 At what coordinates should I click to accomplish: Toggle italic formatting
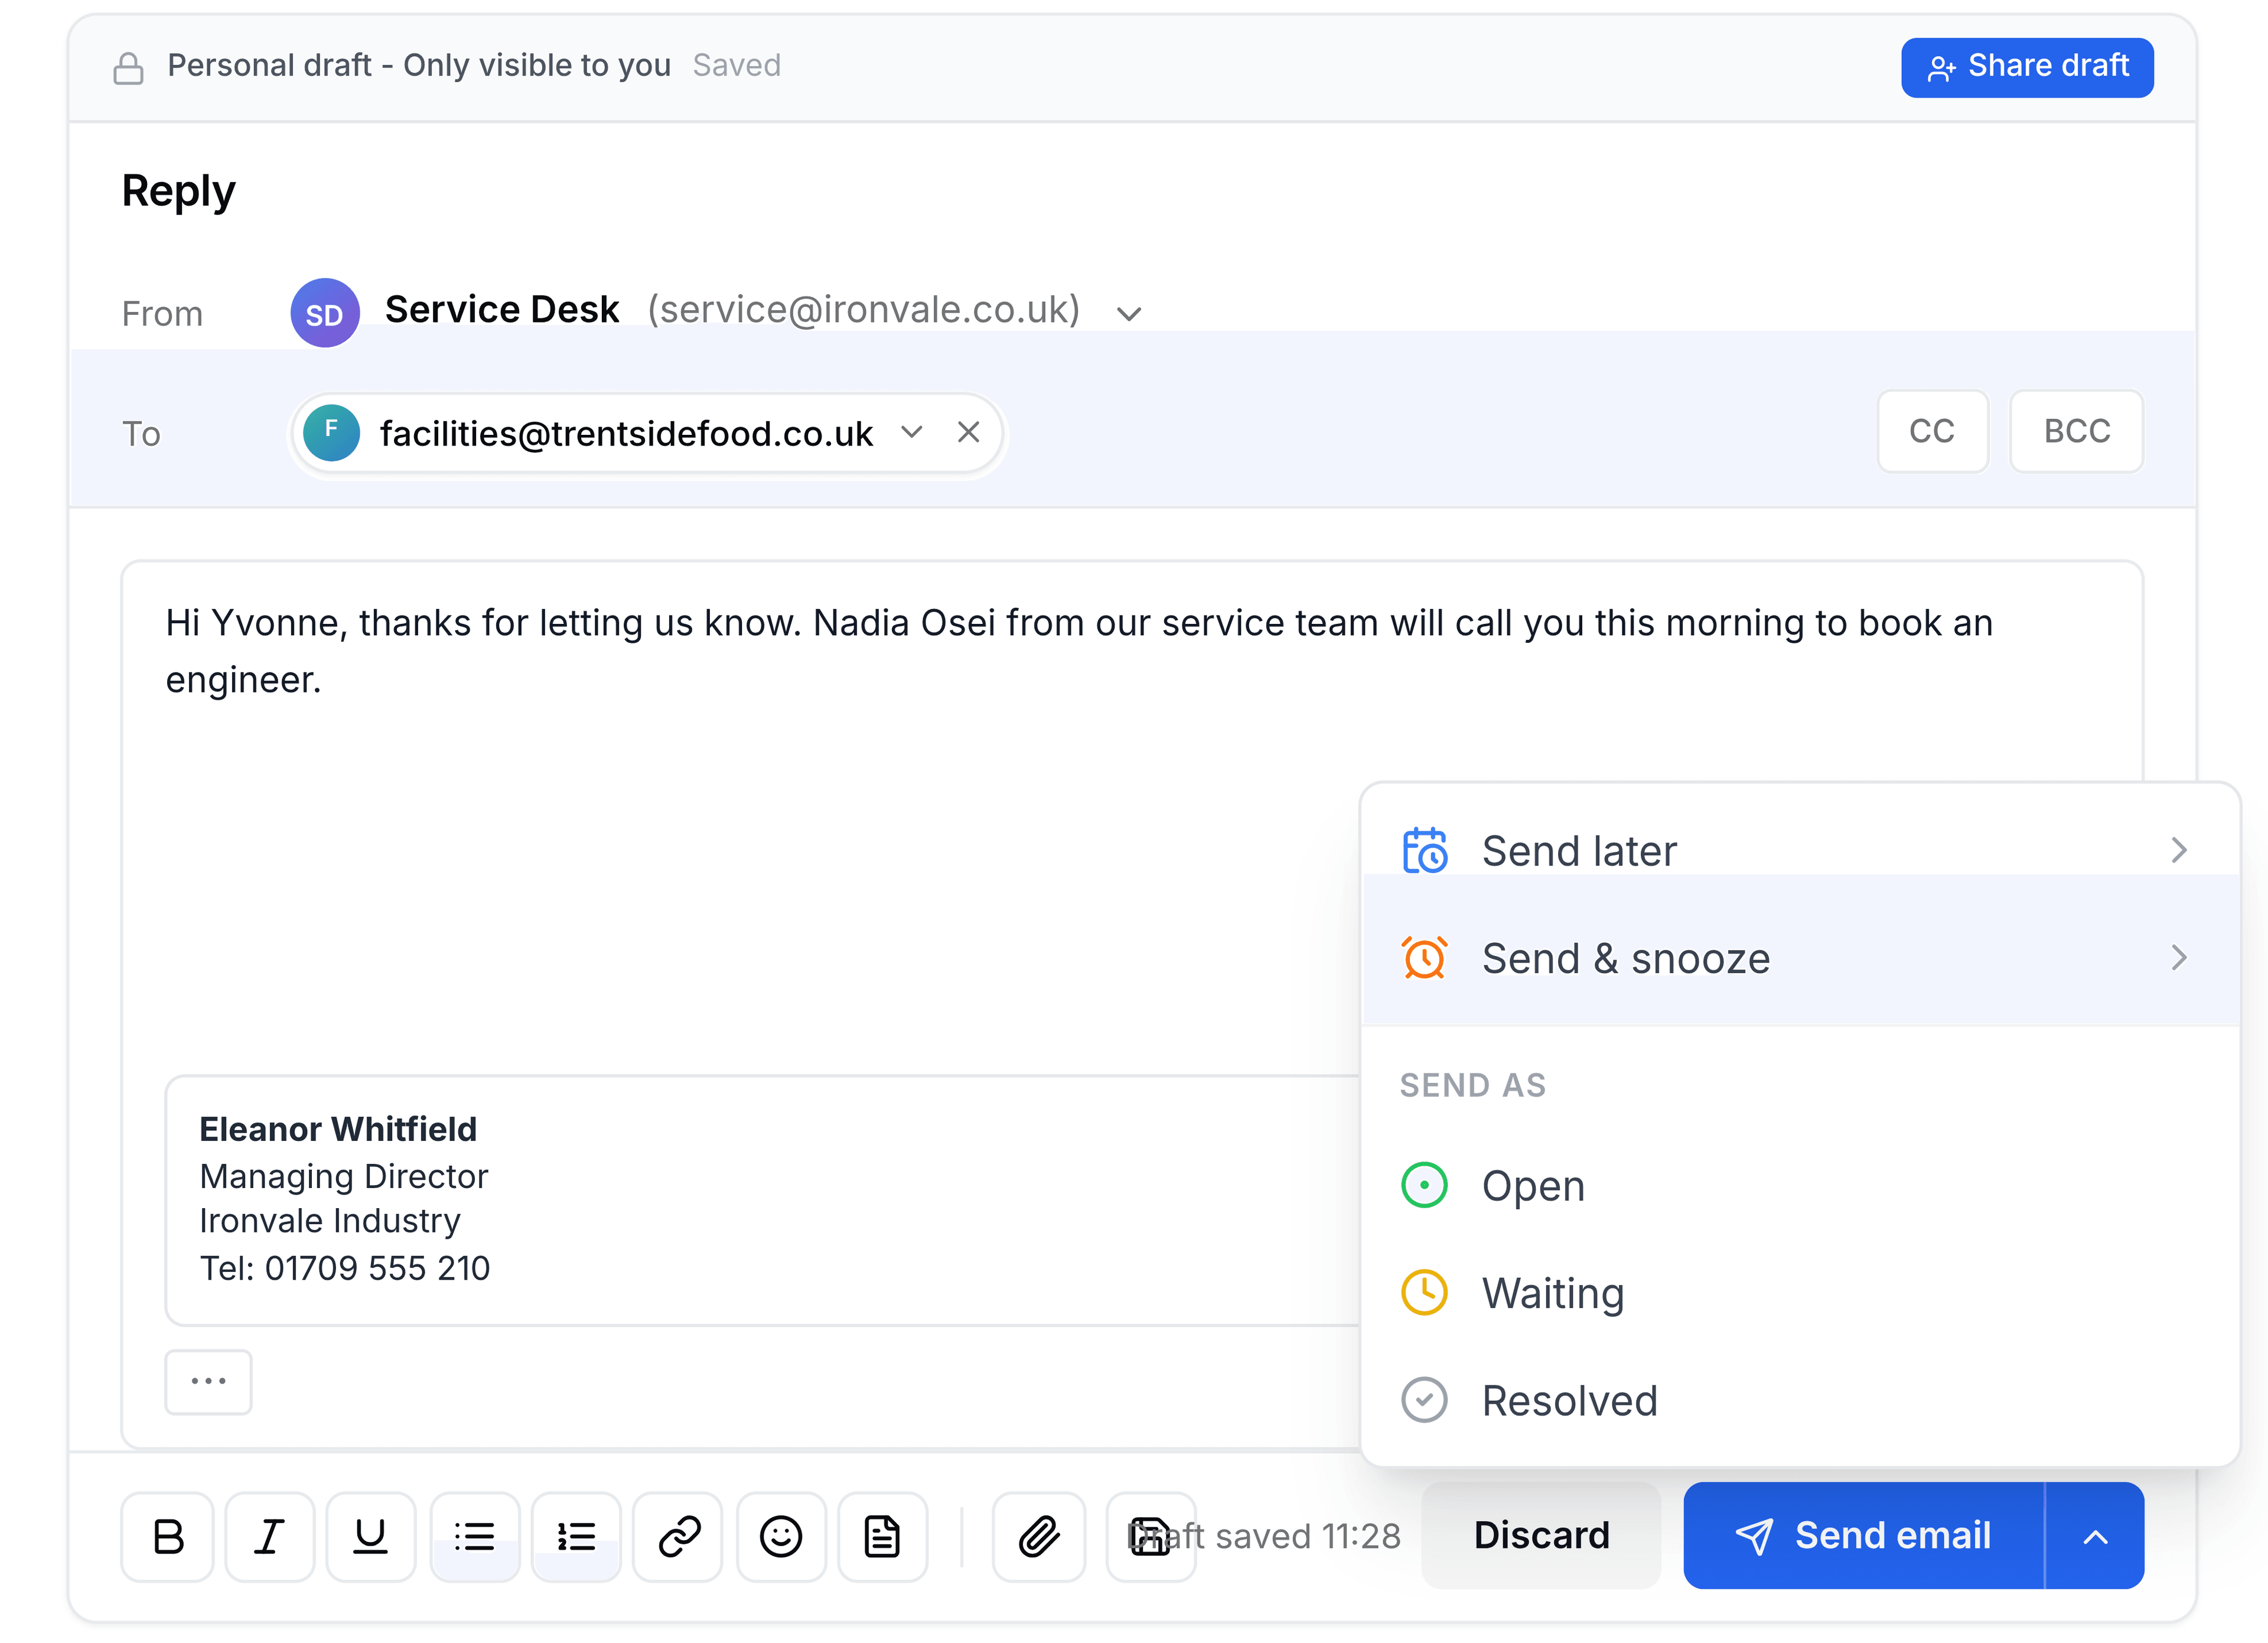pos(269,1536)
